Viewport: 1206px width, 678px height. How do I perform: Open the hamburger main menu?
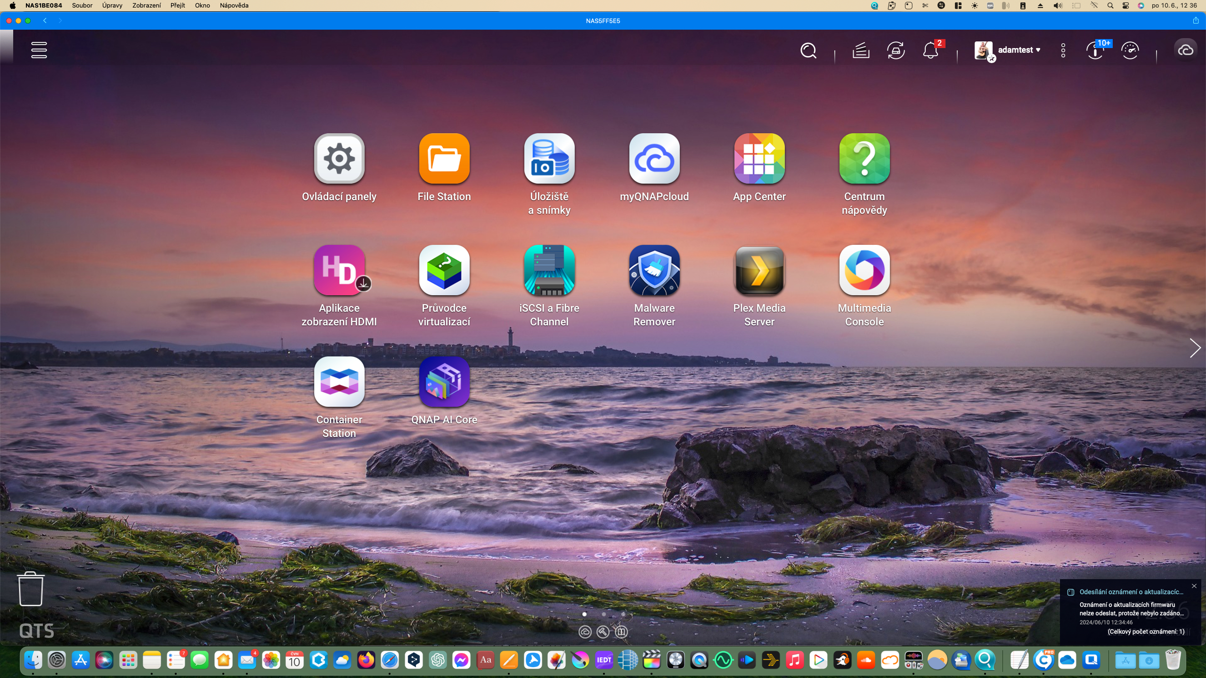point(39,50)
